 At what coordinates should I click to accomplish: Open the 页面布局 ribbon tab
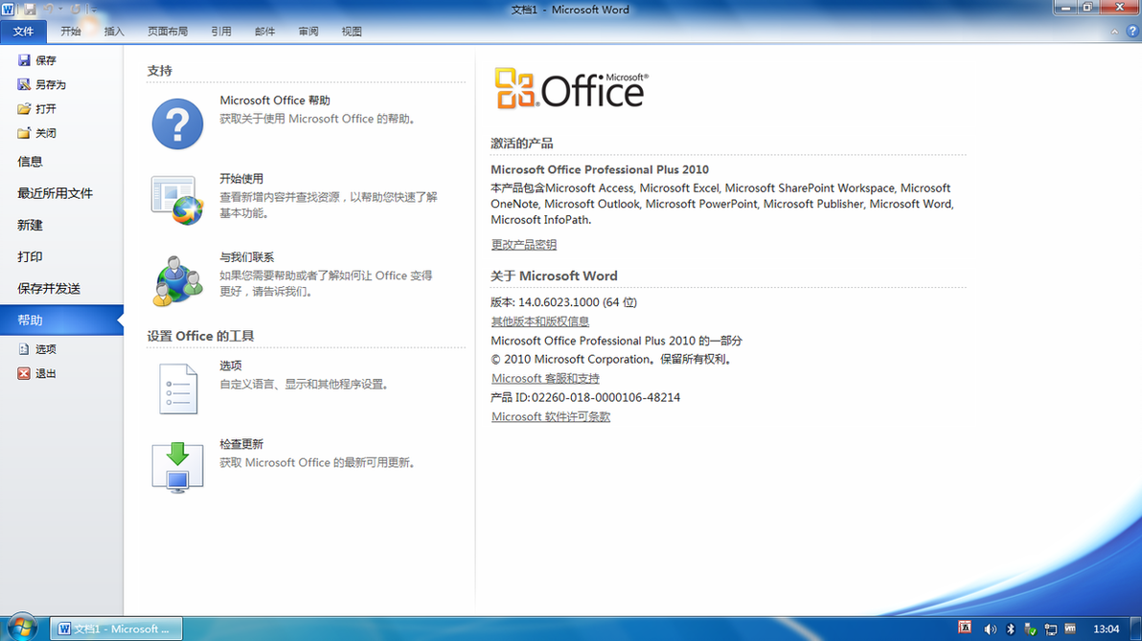click(168, 32)
